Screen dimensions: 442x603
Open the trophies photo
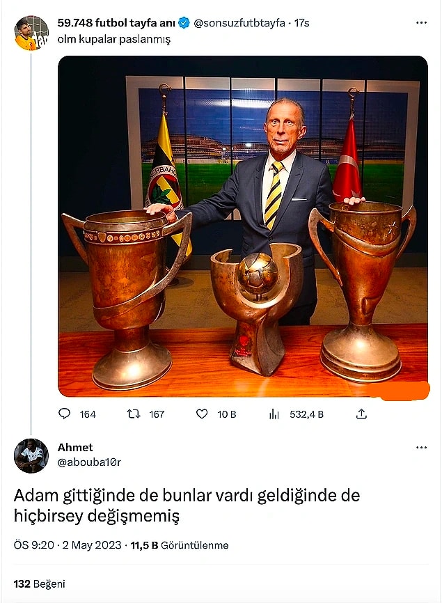tap(243, 226)
